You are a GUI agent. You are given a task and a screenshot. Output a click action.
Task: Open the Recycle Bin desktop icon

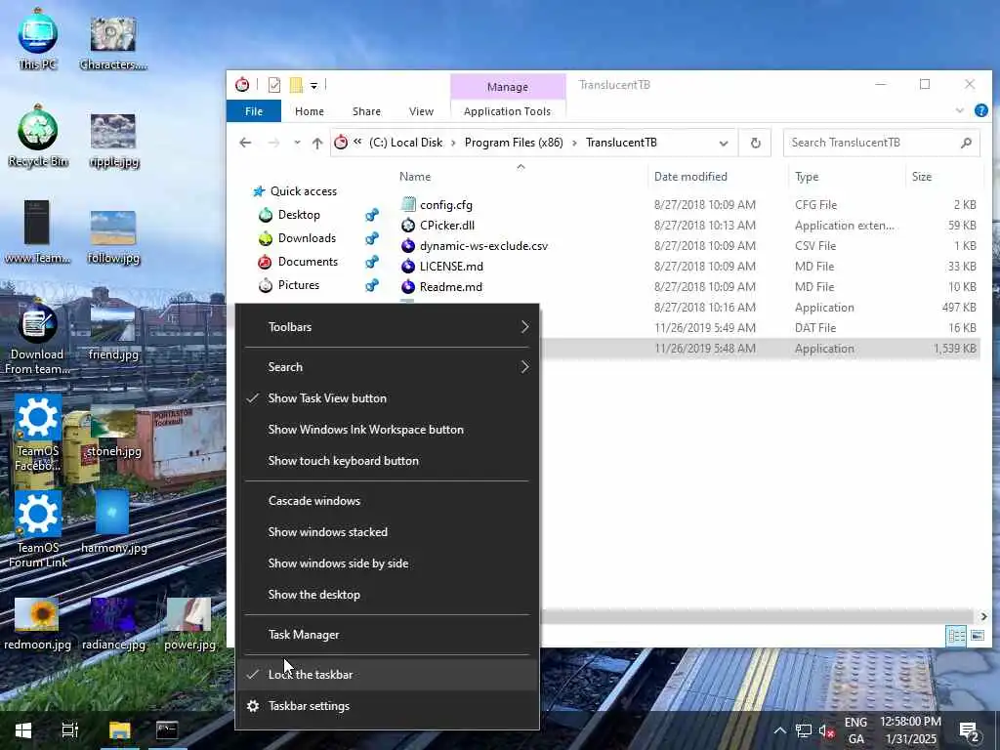(38, 137)
